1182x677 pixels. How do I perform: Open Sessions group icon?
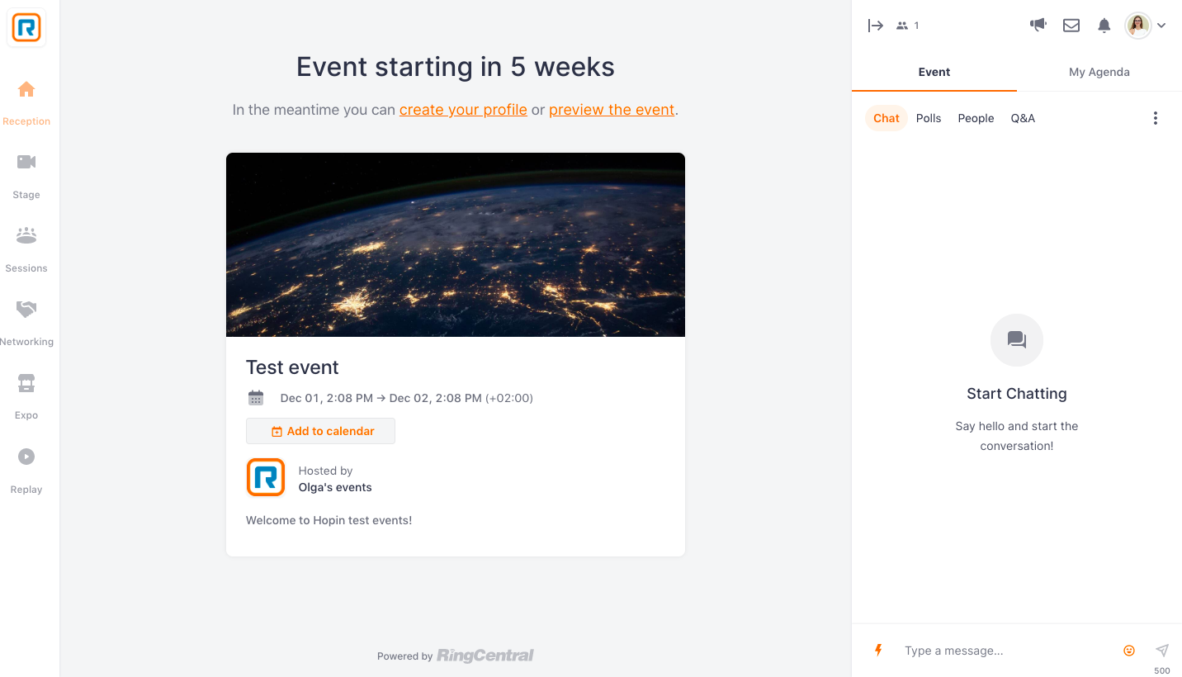(x=26, y=235)
